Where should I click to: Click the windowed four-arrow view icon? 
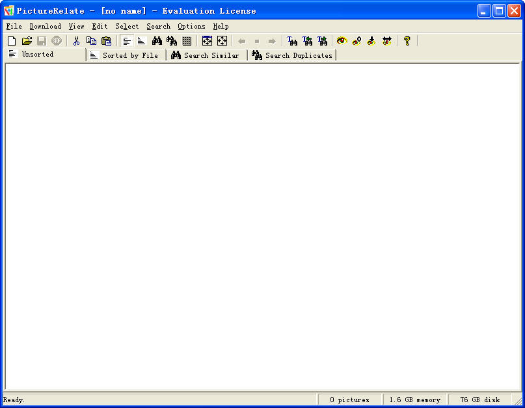coord(207,41)
